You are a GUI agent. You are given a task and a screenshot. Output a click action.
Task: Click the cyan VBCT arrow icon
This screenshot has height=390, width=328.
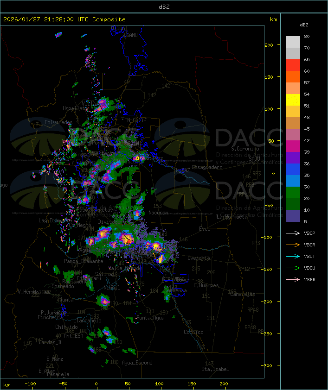pyautogui.click(x=293, y=256)
